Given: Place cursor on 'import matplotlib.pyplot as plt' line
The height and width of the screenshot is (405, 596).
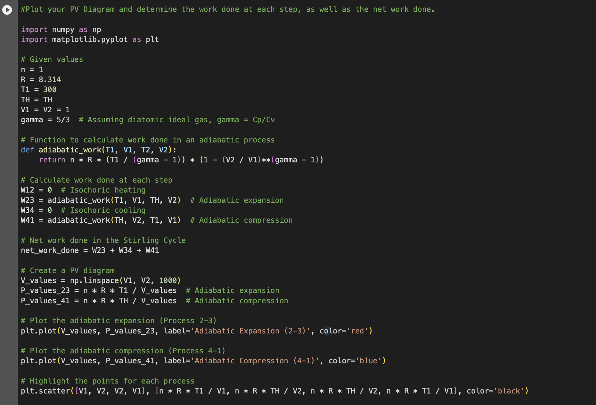Looking at the screenshot, I should point(90,40).
